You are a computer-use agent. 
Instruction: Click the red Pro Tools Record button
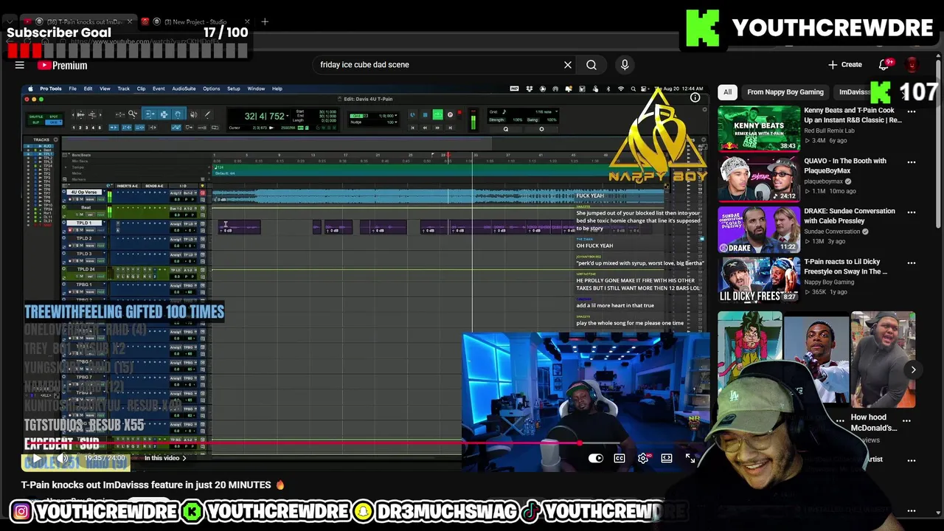click(x=459, y=112)
